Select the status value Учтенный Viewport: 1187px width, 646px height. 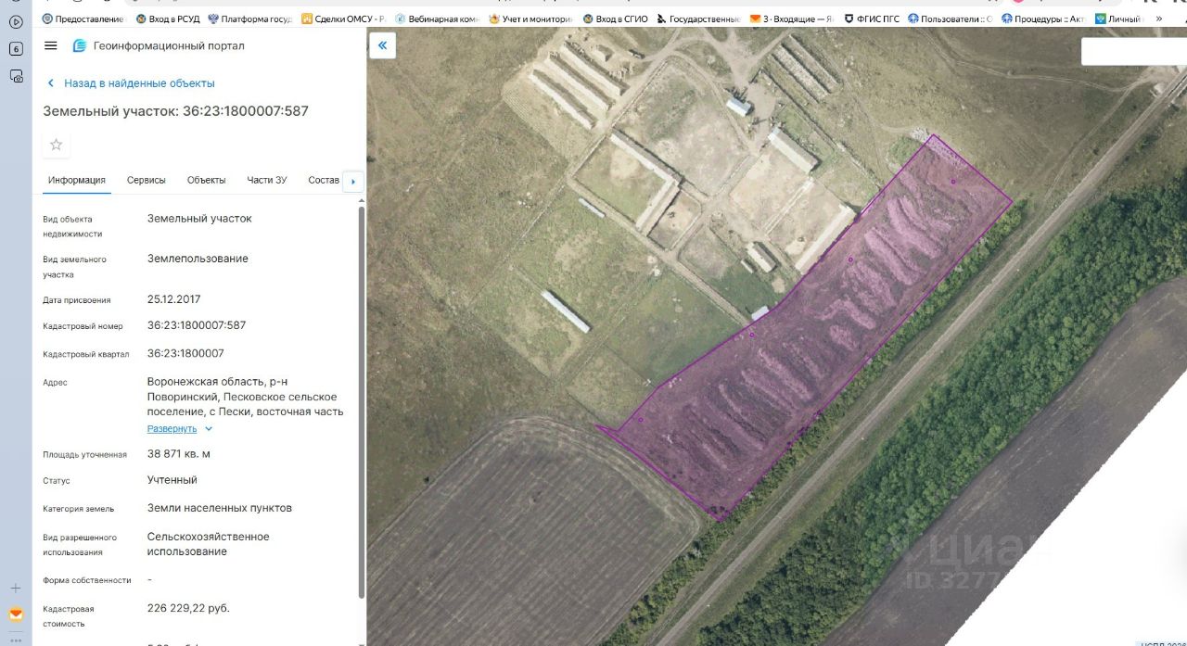coord(172,480)
